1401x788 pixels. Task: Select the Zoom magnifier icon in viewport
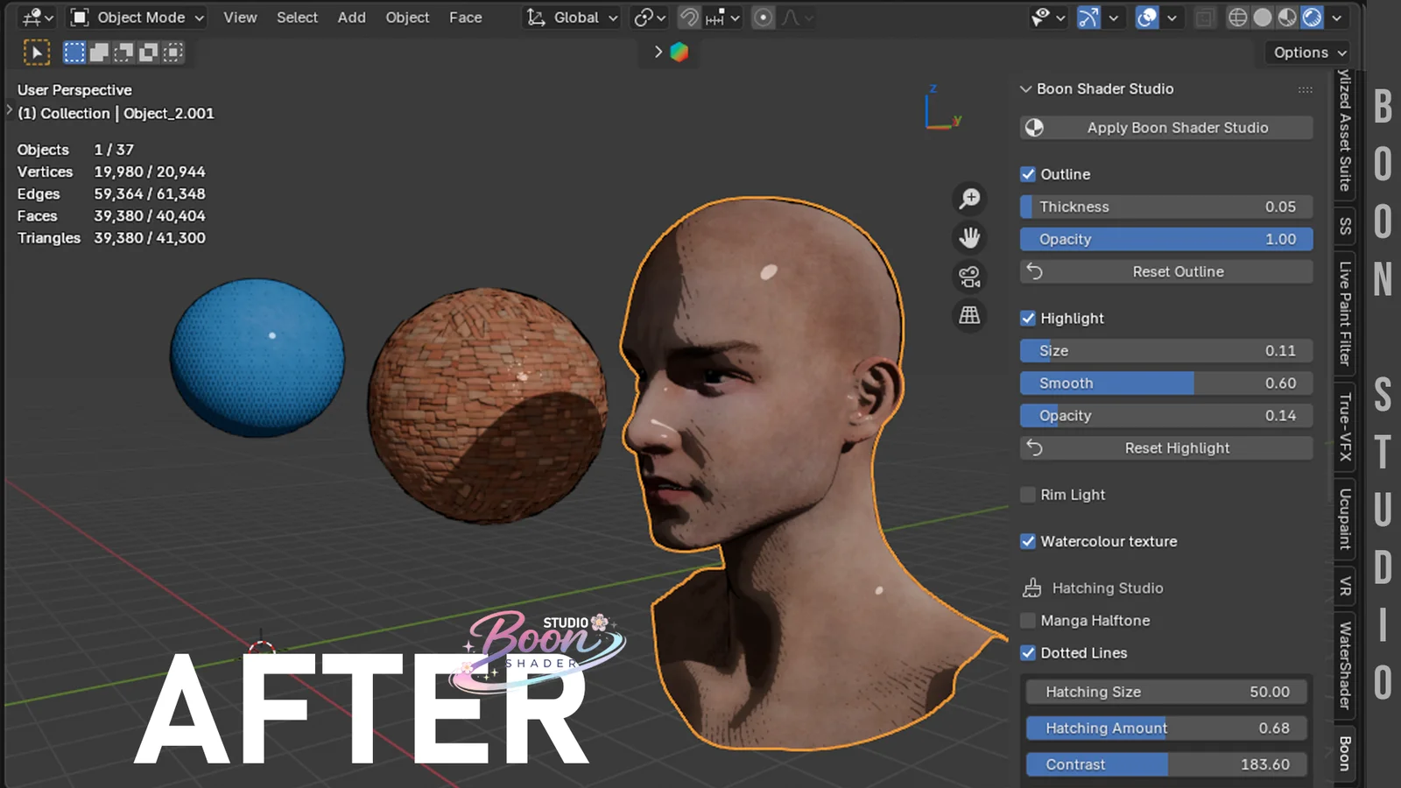pyautogui.click(x=968, y=198)
